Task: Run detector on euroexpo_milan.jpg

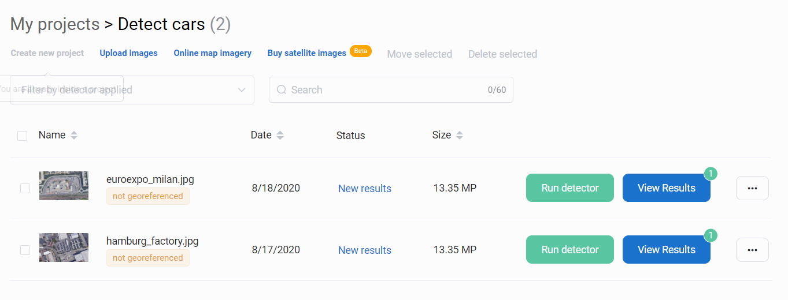Action: tap(569, 188)
